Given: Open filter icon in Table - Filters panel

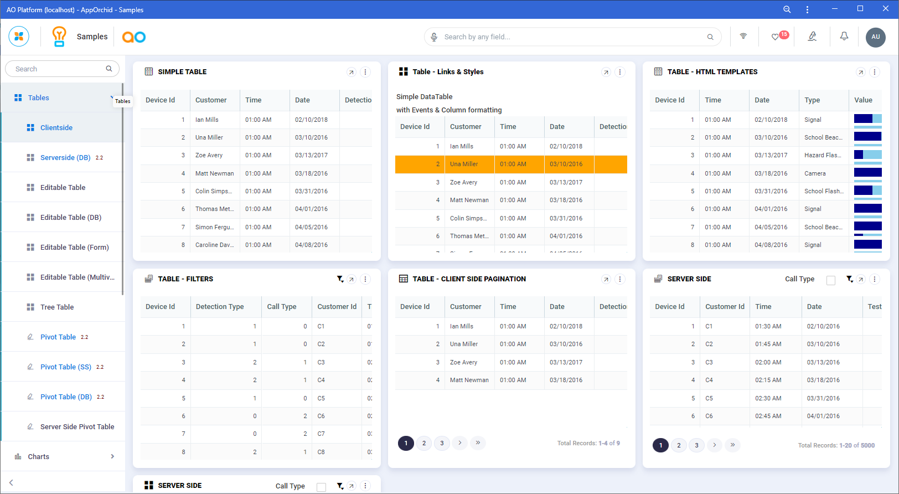Looking at the screenshot, I should click(x=340, y=279).
